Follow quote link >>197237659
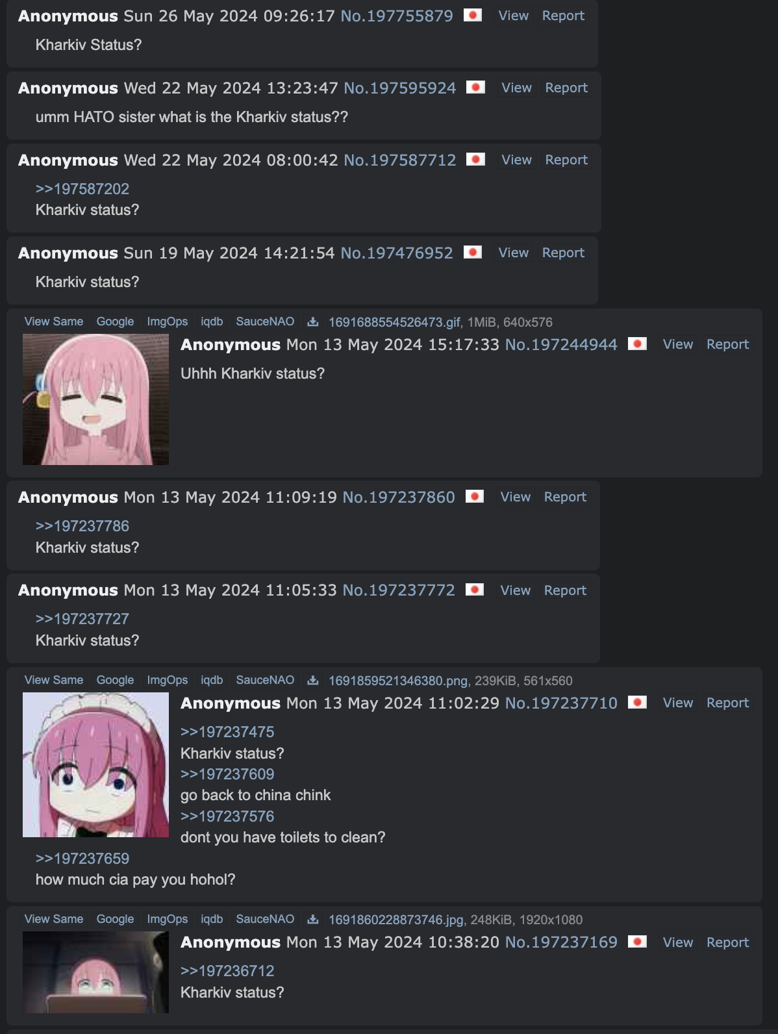Viewport: 778px width, 1034px height. point(82,859)
